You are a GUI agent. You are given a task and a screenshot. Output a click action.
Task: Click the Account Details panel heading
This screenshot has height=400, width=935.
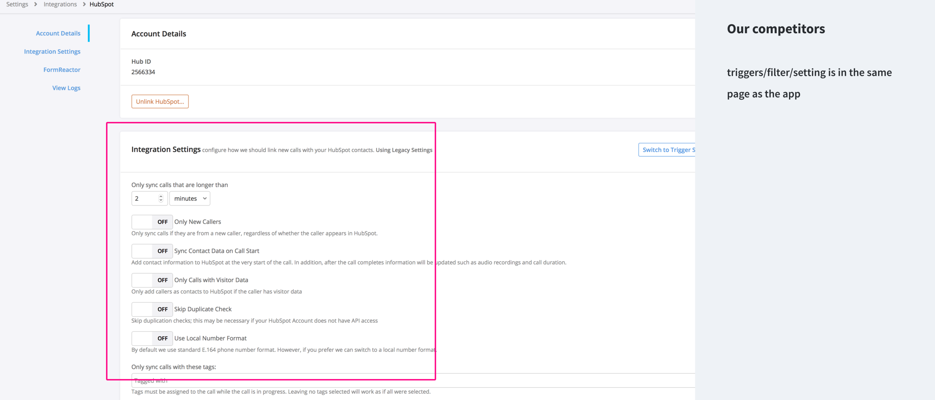tap(159, 34)
